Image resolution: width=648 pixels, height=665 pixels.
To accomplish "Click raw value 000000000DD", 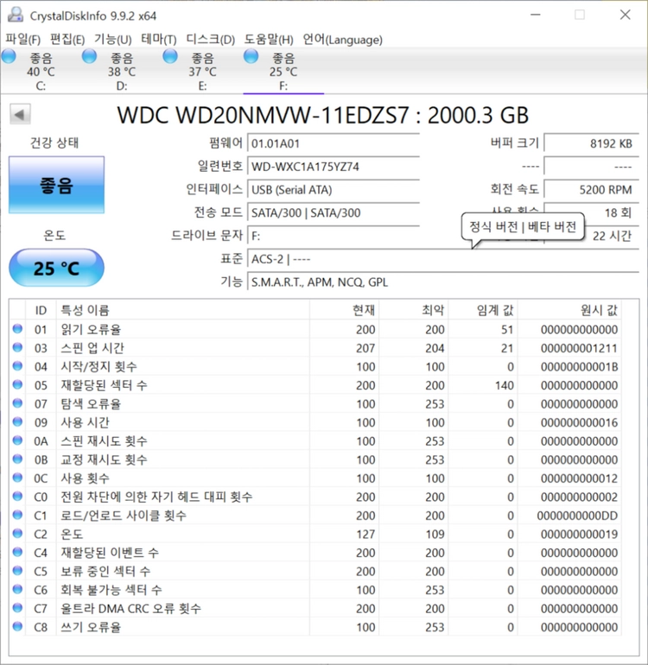I will click(577, 516).
